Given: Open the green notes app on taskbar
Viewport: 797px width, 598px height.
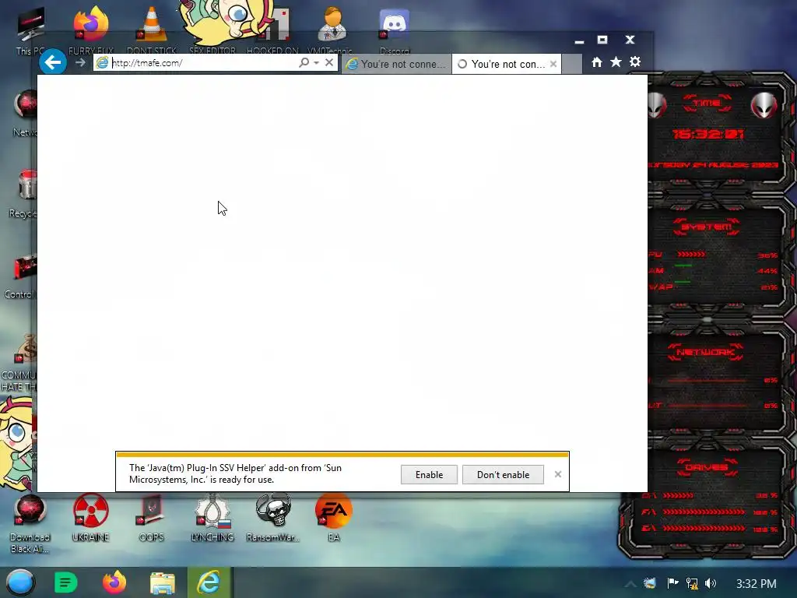Looking at the screenshot, I should coord(65,582).
